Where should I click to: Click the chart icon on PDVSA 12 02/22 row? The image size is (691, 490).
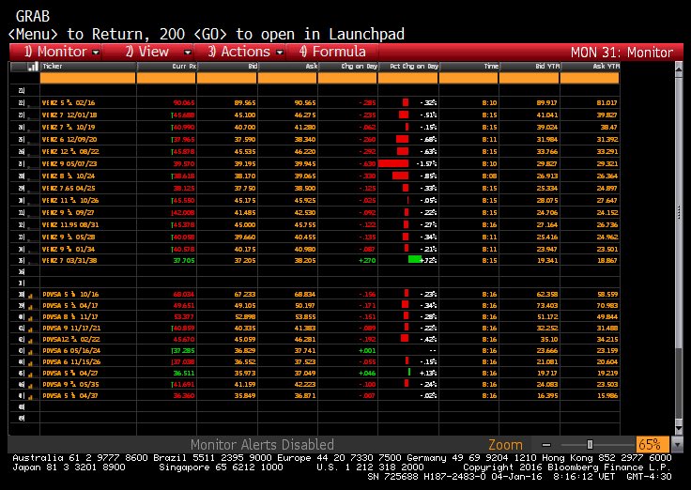tap(31, 340)
